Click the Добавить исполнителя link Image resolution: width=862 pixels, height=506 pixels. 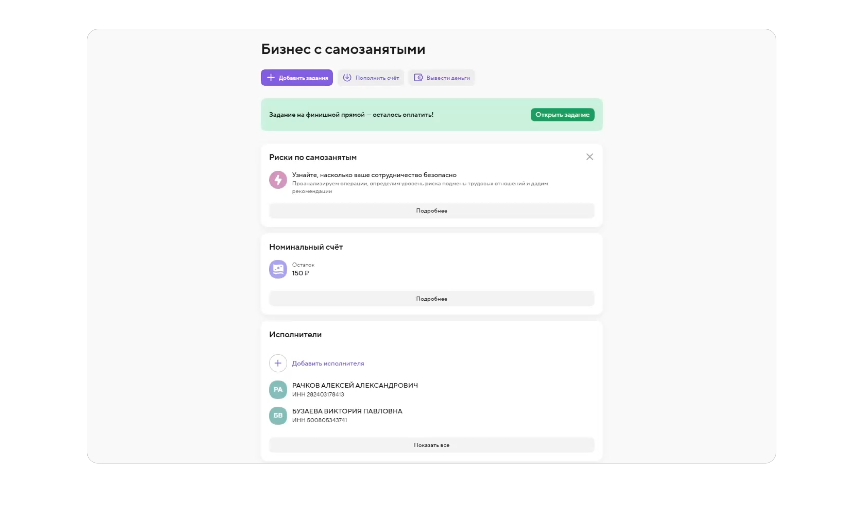point(328,364)
